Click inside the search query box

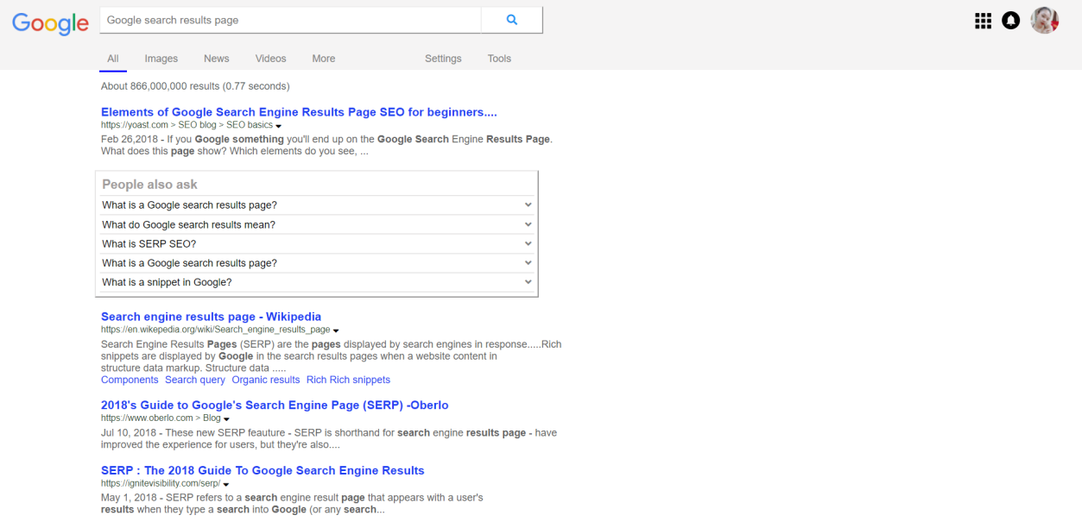289,20
